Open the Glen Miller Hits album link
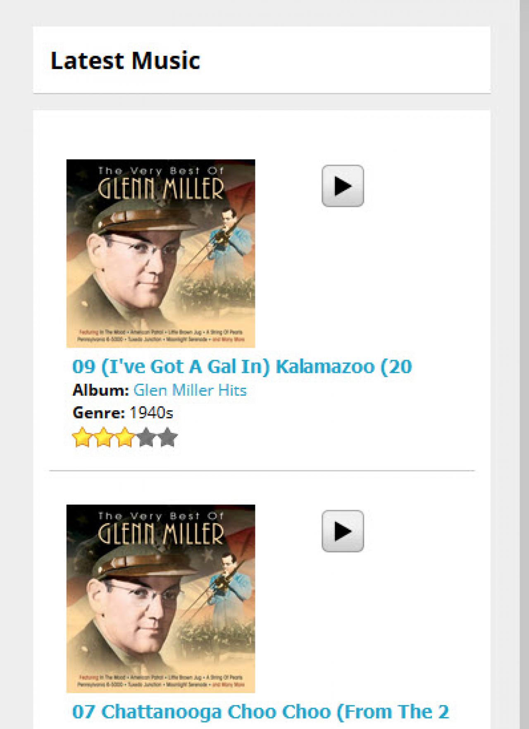 pos(190,390)
